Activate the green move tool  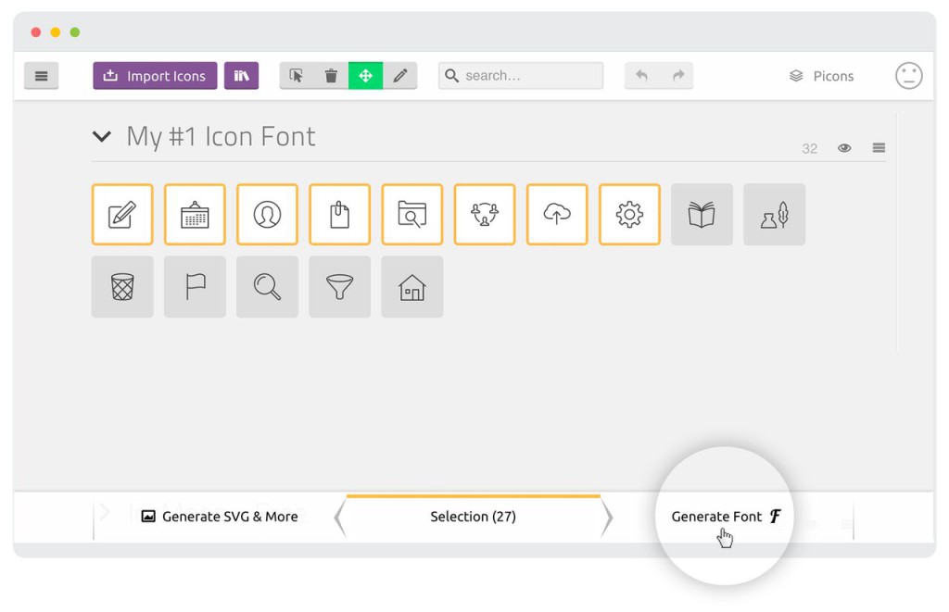tap(365, 76)
